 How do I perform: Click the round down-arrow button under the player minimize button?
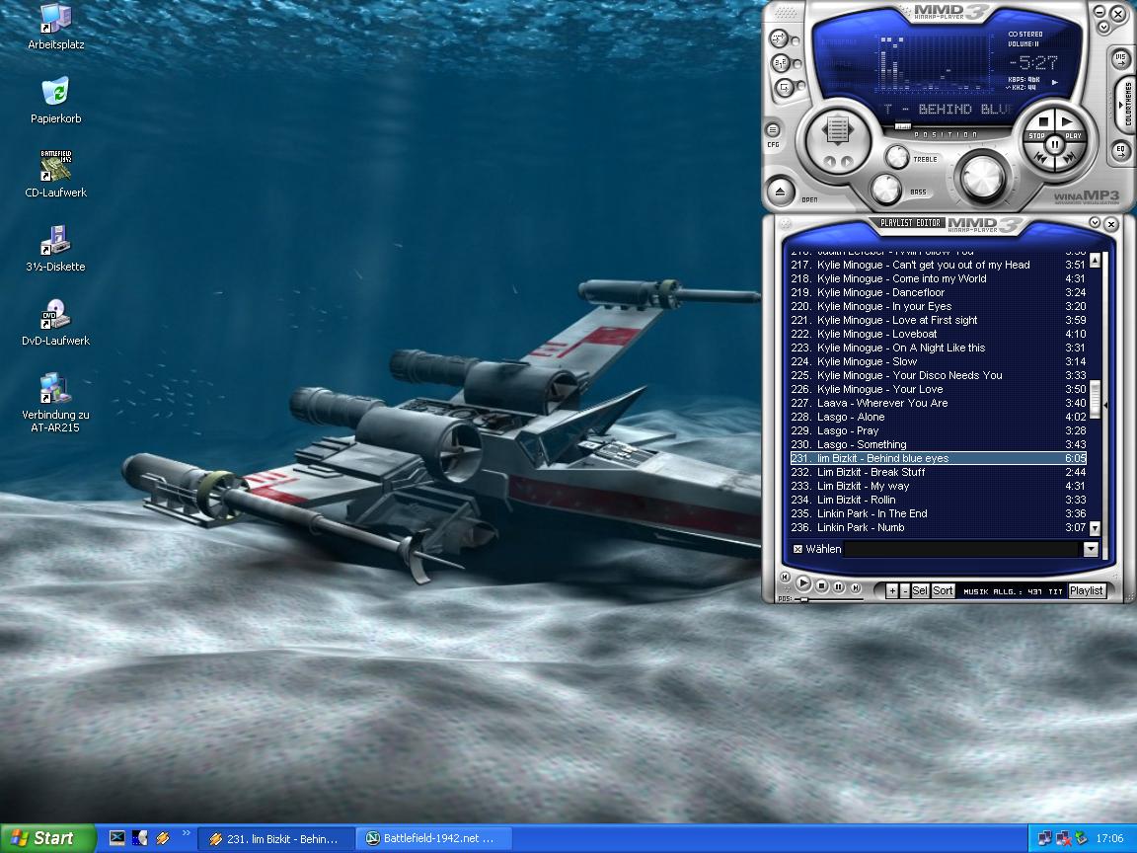point(1103,27)
